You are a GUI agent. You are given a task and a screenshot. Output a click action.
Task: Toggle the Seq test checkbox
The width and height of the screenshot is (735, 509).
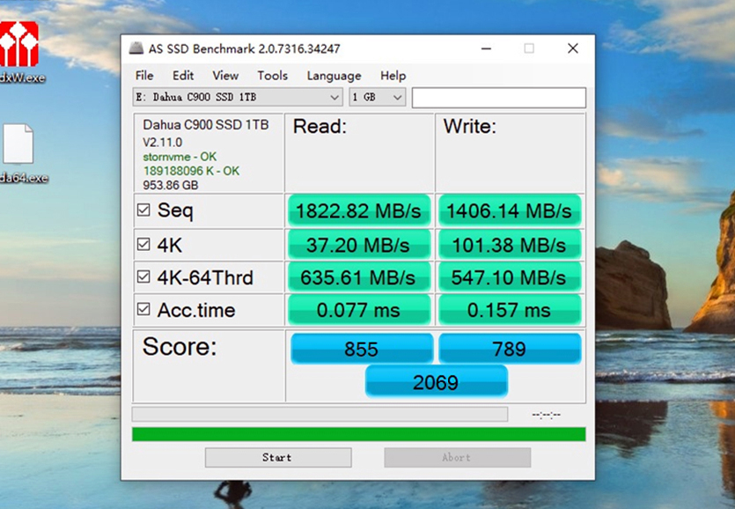(x=143, y=210)
